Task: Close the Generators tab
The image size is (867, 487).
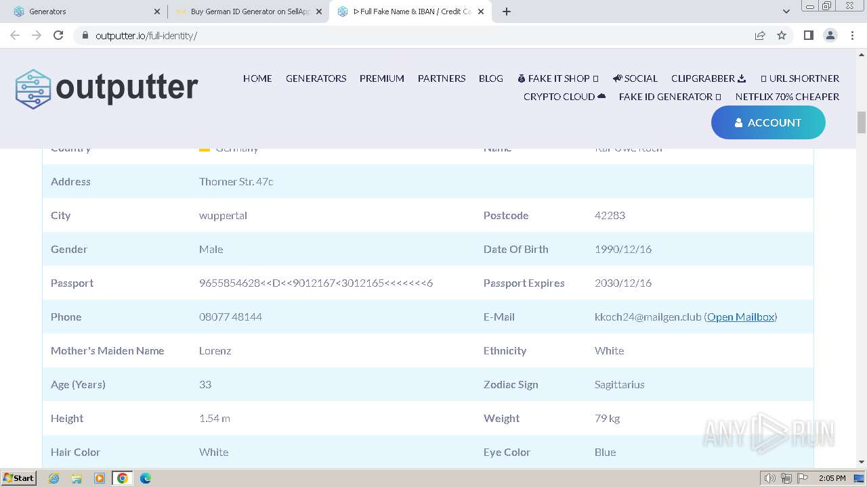Action: [157, 11]
